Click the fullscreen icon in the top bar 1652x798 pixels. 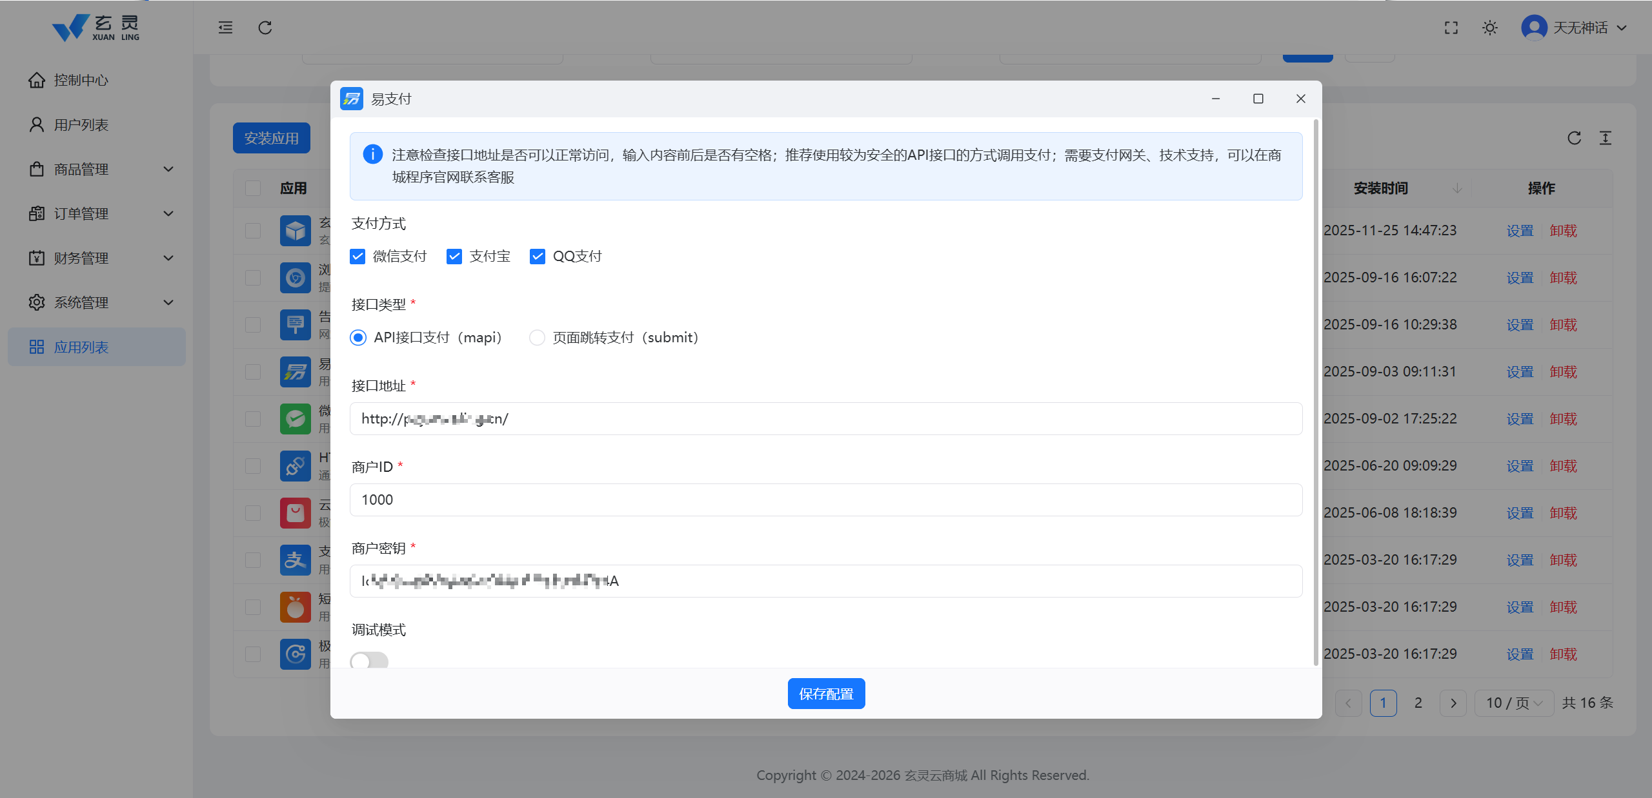pos(1451,28)
